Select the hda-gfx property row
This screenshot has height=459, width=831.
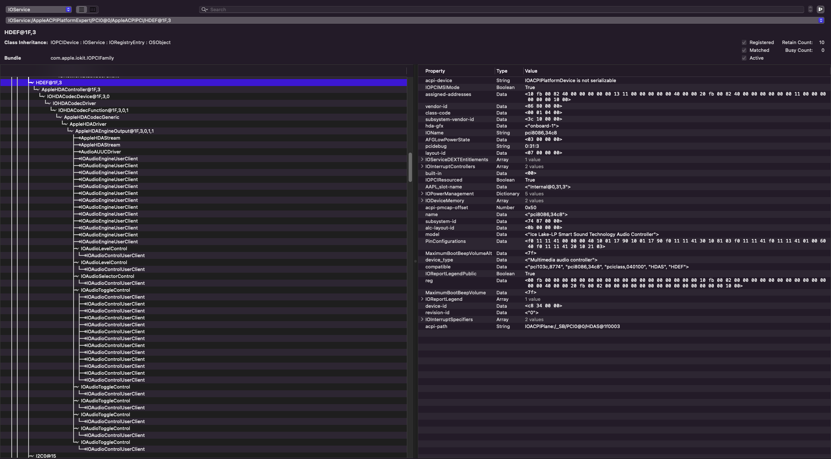(x=624, y=126)
